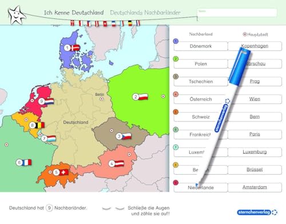
Task: Click the Amsterdam capital box
Action: tap(255, 187)
